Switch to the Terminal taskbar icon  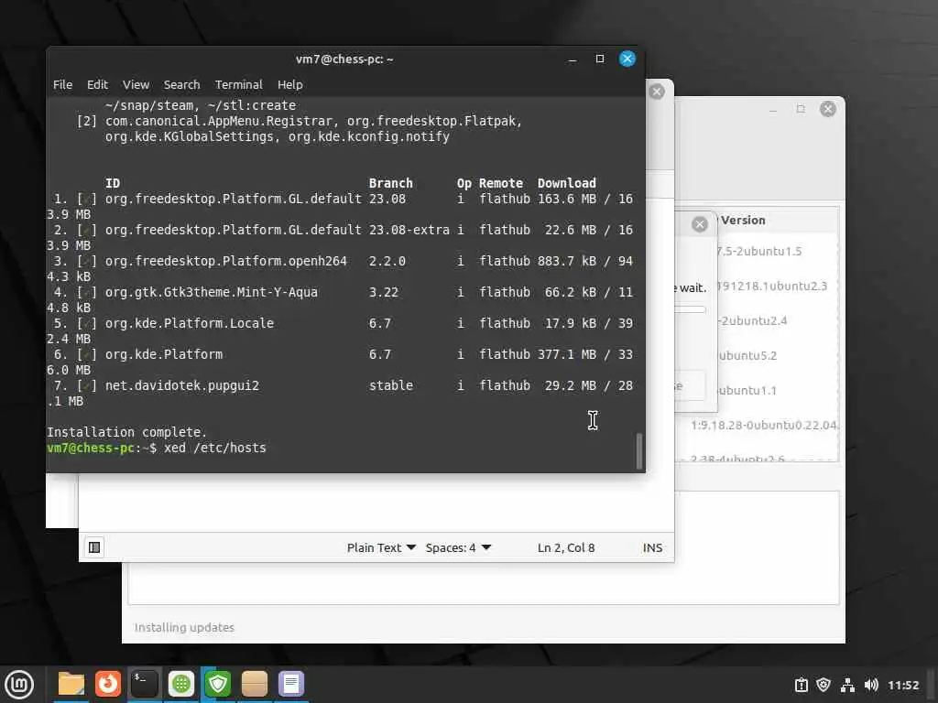click(144, 684)
